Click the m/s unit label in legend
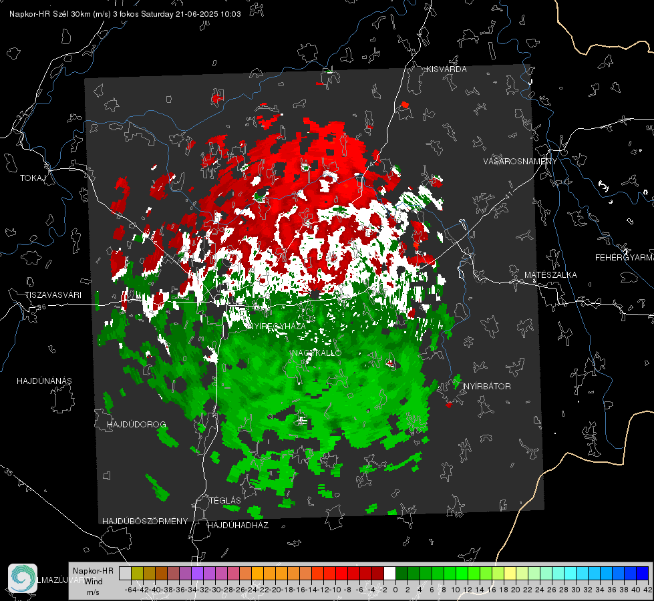654x601 pixels. 93,592
